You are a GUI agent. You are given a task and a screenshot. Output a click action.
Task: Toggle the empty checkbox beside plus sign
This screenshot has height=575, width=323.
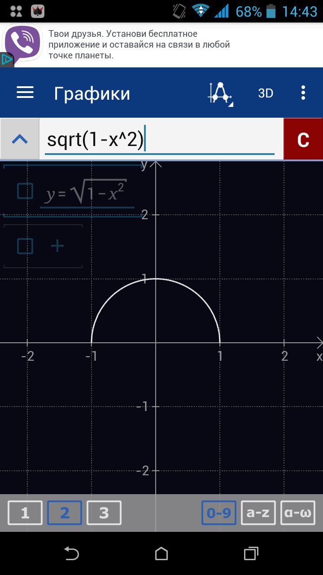click(x=25, y=246)
